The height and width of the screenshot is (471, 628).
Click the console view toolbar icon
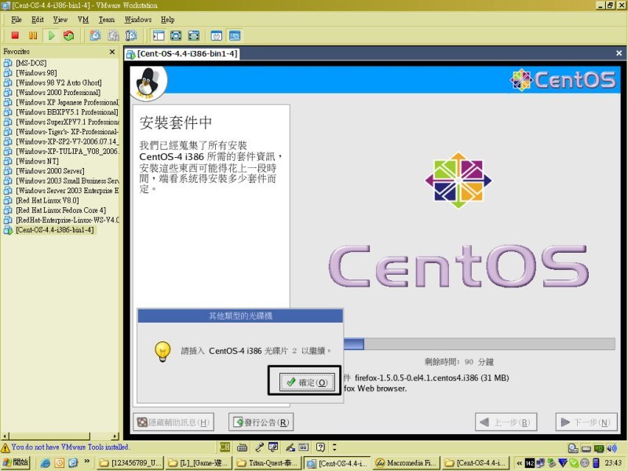coord(235,35)
